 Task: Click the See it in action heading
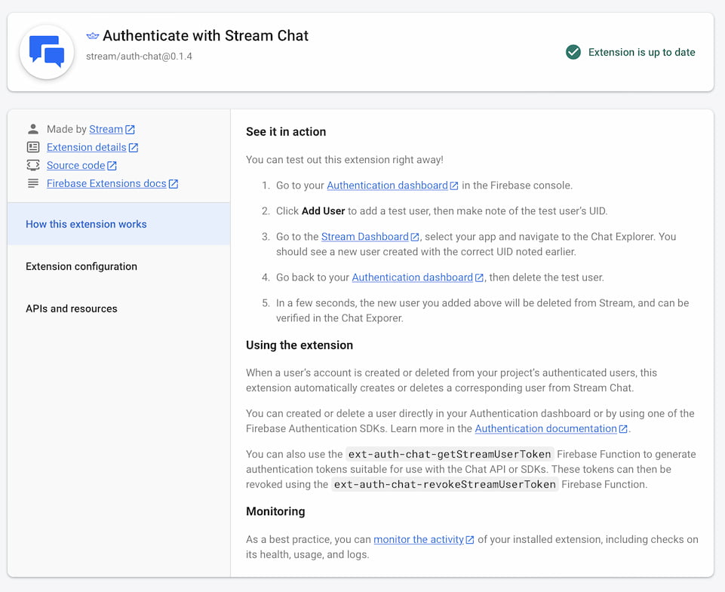coord(286,132)
